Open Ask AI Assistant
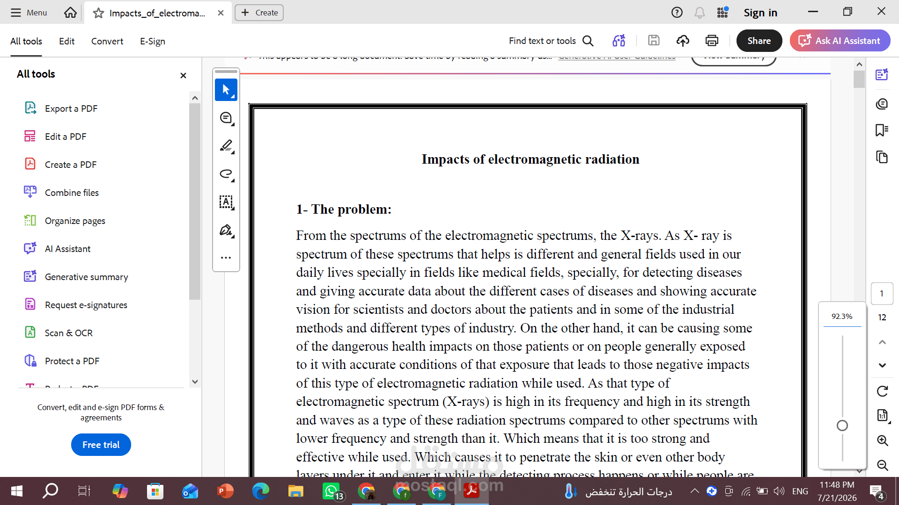The image size is (899, 505). (840, 41)
